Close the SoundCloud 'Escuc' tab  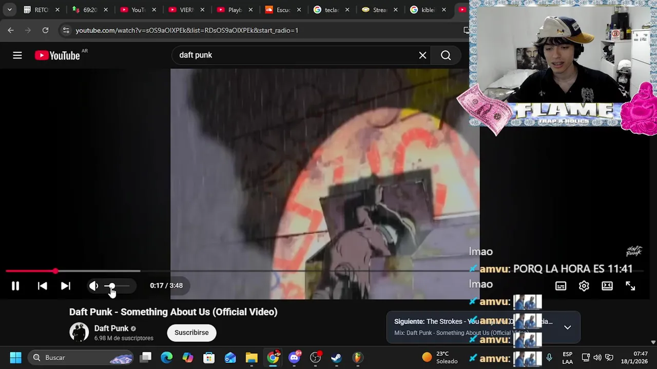(x=299, y=10)
